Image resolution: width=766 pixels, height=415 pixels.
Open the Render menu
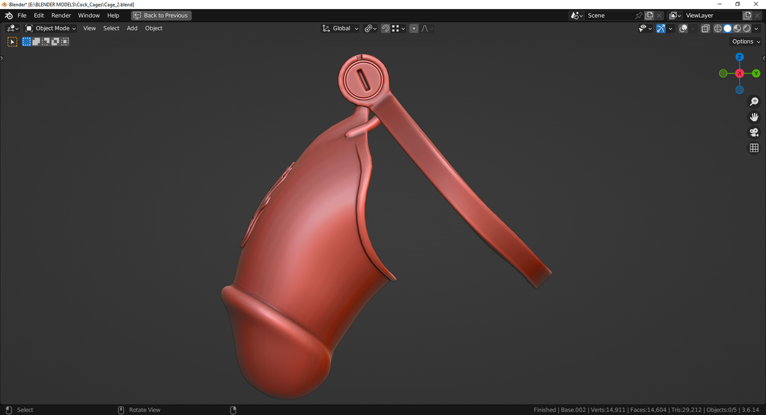pos(61,16)
